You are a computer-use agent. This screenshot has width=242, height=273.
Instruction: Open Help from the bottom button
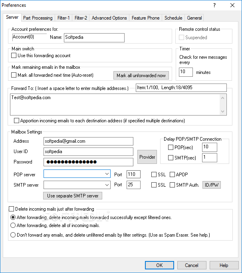(x=224, y=265)
